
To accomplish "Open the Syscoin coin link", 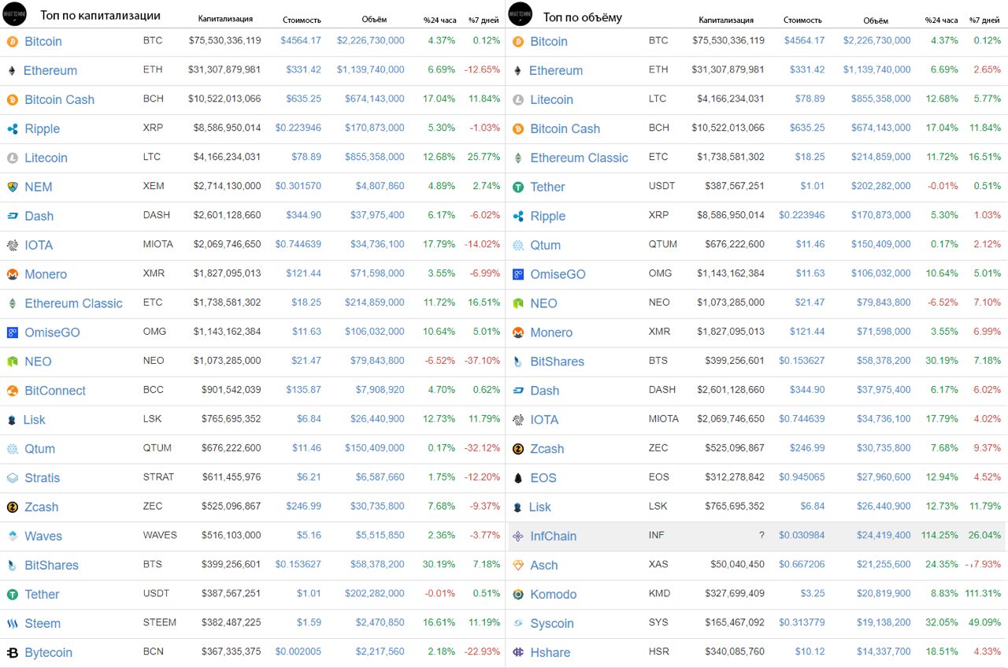I will (x=552, y=624).
